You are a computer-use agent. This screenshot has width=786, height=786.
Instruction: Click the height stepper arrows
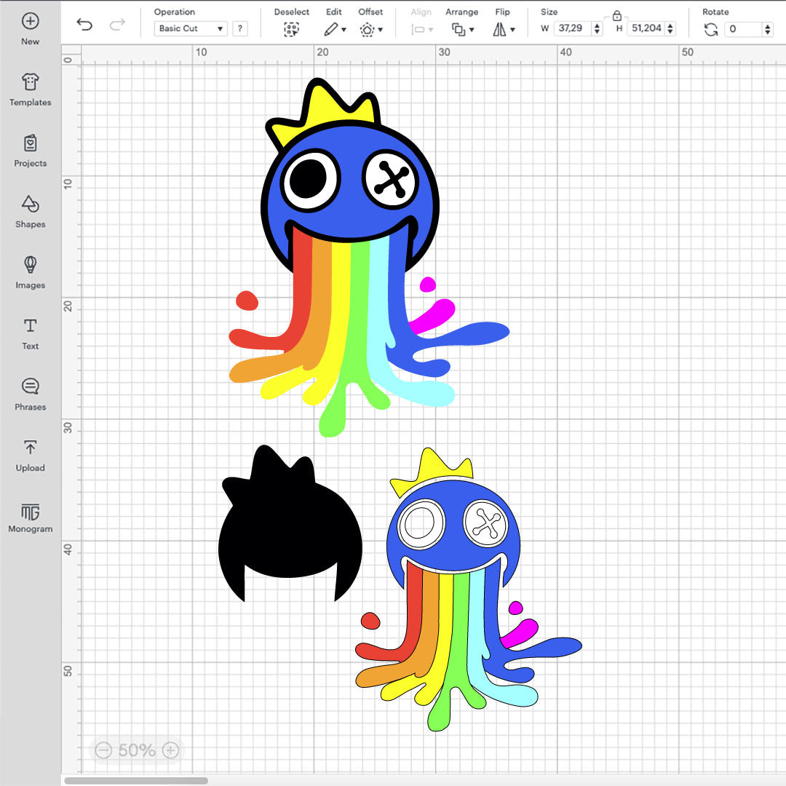point(670,28)
